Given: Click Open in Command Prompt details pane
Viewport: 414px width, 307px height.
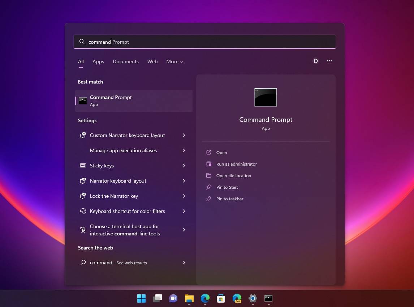Looking at the screenshot, I should pos(221,153).
